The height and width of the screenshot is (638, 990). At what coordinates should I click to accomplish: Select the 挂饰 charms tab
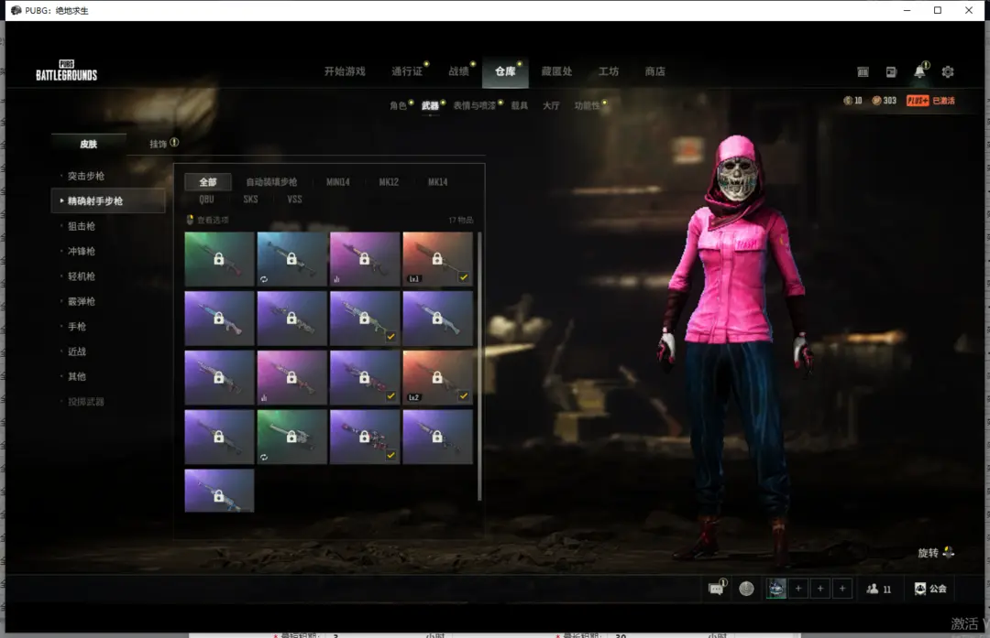(x=158, y=144)
